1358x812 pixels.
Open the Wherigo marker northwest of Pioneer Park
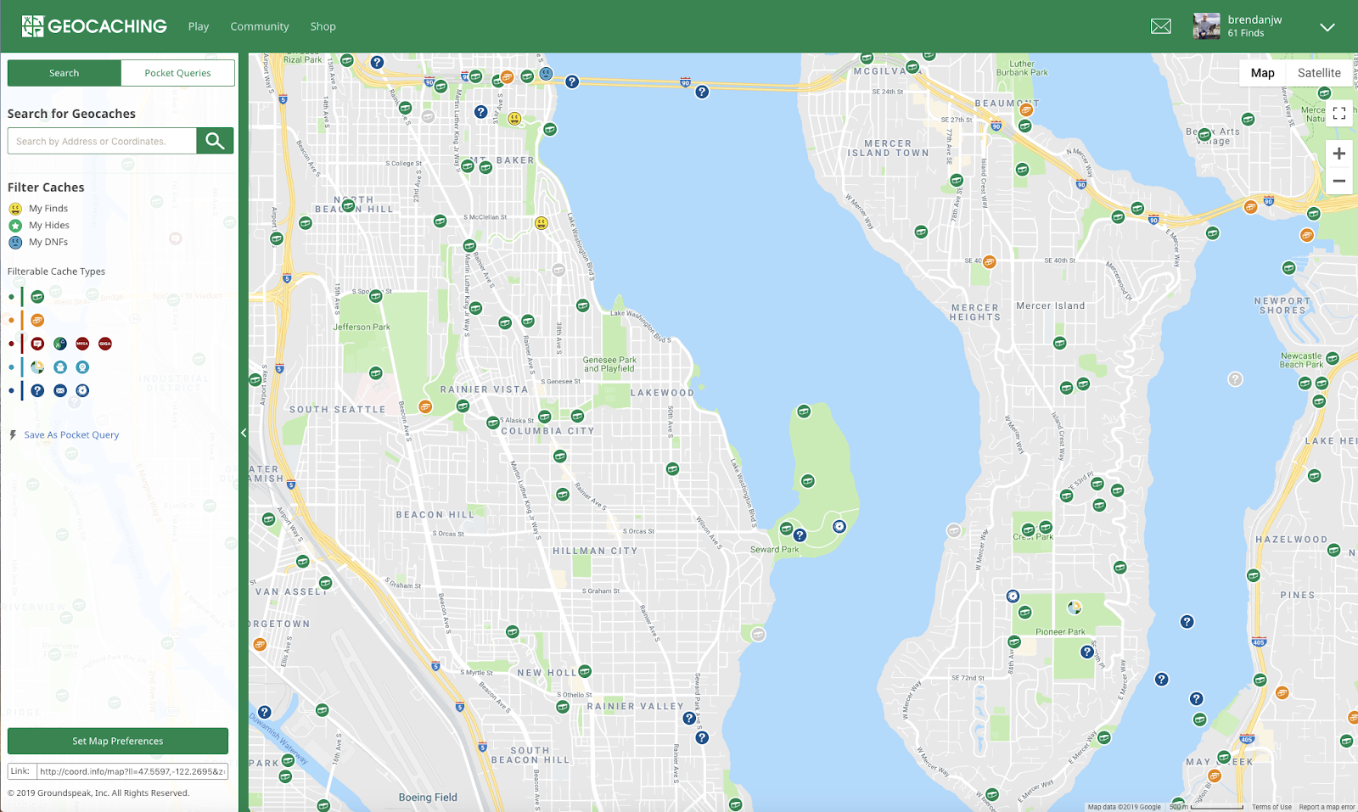pos(1013,596)
